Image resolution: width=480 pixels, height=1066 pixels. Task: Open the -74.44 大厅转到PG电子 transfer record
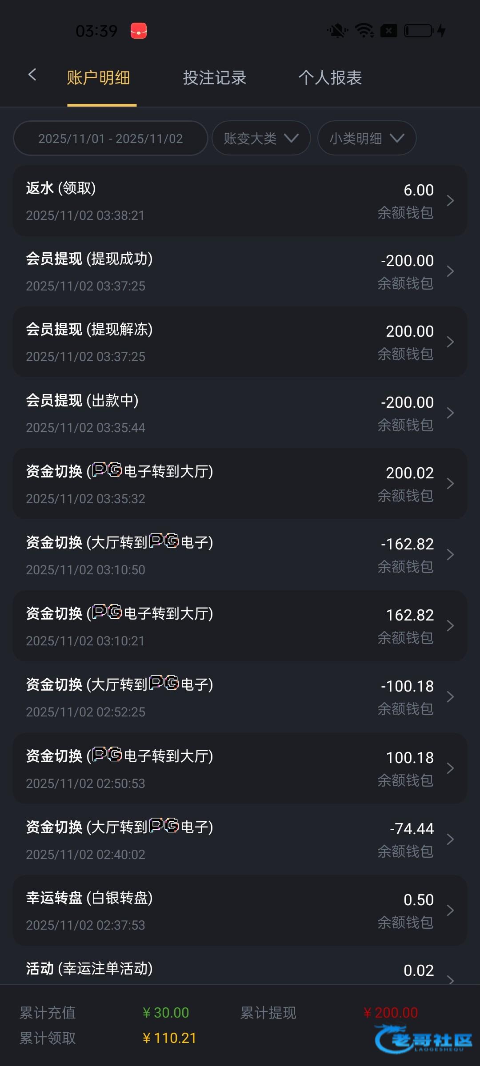[x=240, y=839]
